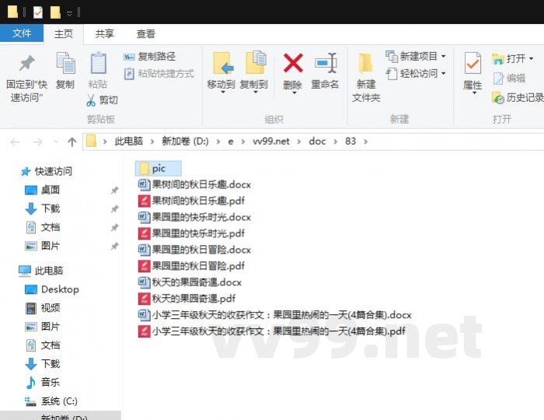
Task: Switch to the 主页 tab
Action: [x=64, y=33]
